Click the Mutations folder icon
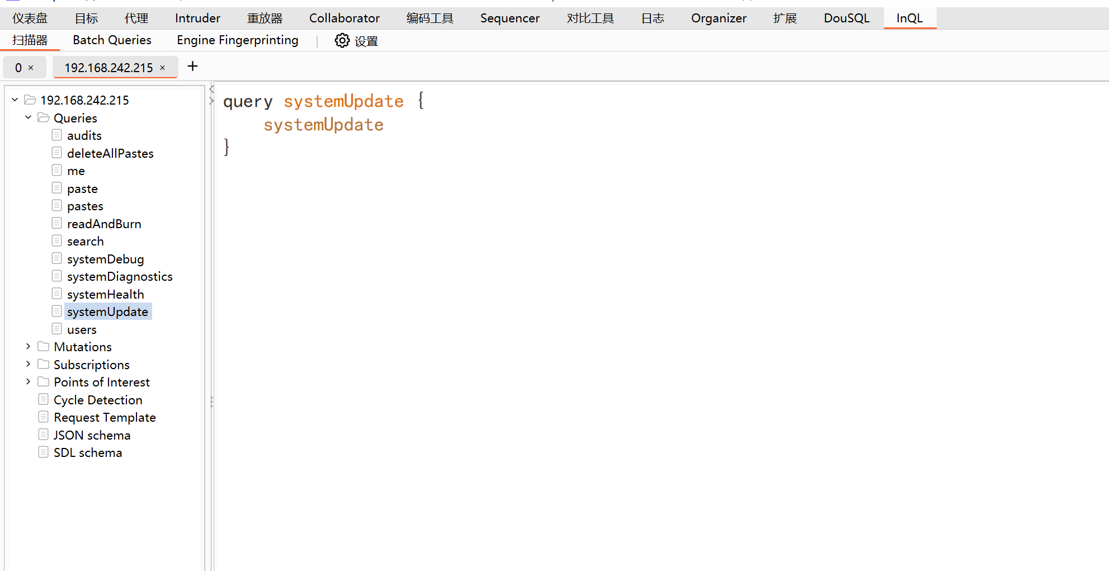This screenshot has width=1109, height=571. pyautogui.click(x=43, y=347)
